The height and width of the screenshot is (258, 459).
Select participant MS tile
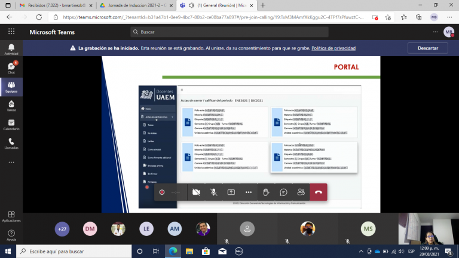pyautogui.click(x=368, y=229)
